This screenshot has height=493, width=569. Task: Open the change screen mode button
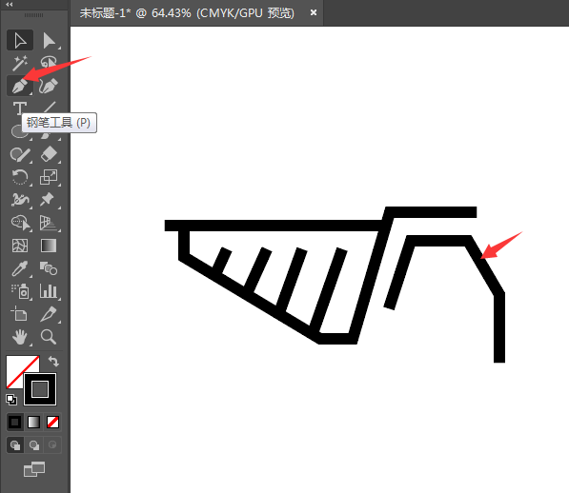34,469
